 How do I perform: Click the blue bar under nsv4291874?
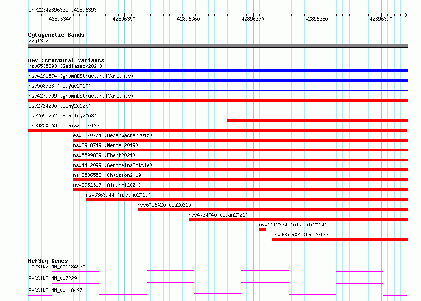[x=218, y=81]
